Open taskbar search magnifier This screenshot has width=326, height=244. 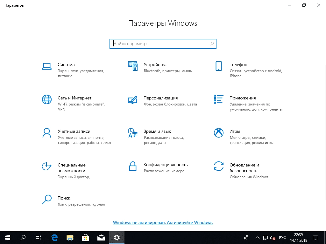tap(23, 238)
